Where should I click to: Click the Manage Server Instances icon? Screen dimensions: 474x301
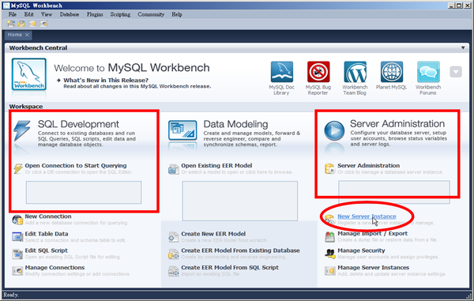coord(329,270)
